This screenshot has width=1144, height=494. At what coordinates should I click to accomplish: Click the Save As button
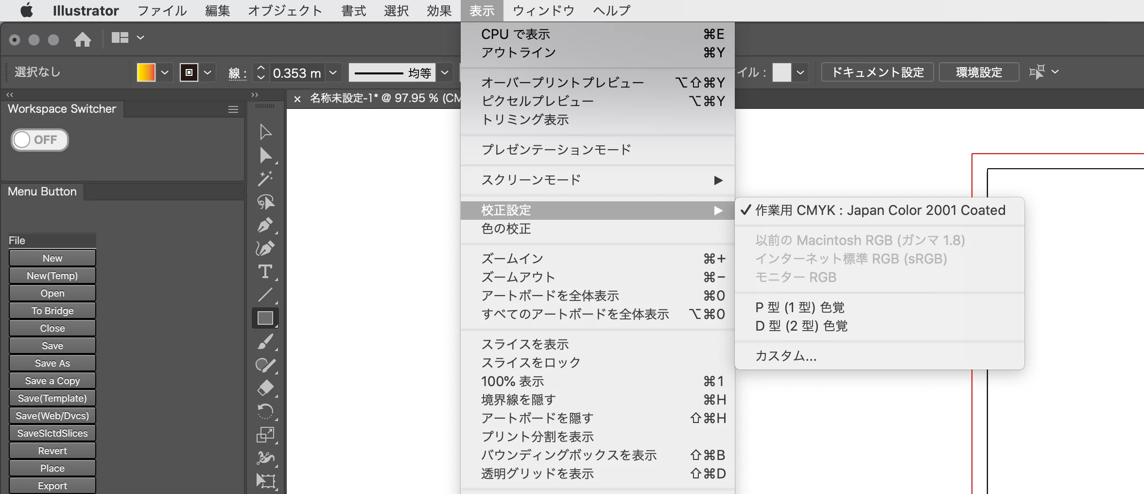pyautogui.click(x=52, y=363)
